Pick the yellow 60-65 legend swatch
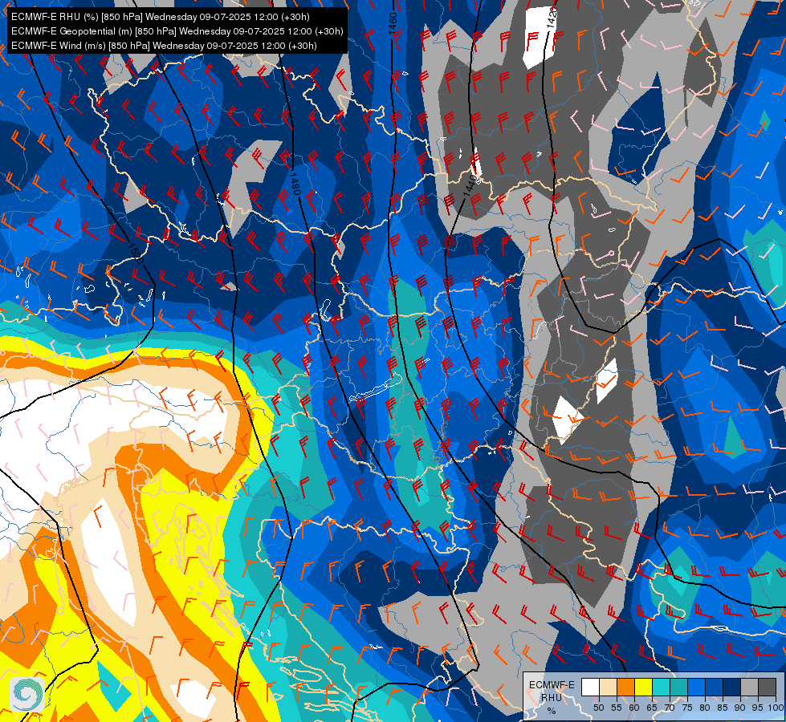Viewport: 786px width, 722px height. tap(644, 687)
